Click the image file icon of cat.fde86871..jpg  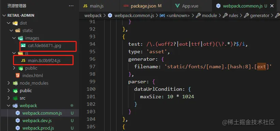23,45
